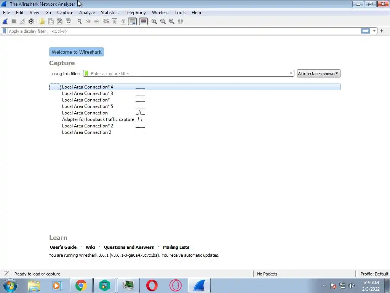Click the go to specified packet icon
The width and height of the screenshot is (390, 293).
pos(106,21)
